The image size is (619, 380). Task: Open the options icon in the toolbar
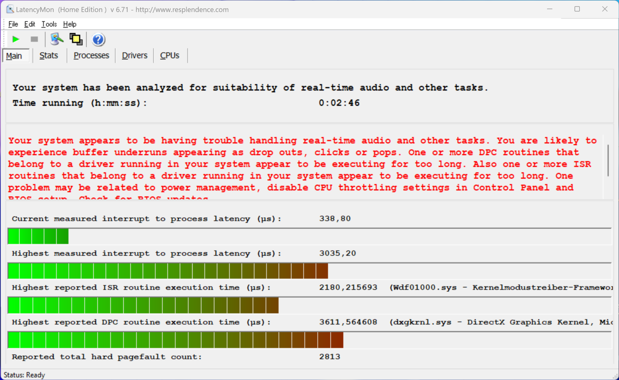tap(56, 39)
